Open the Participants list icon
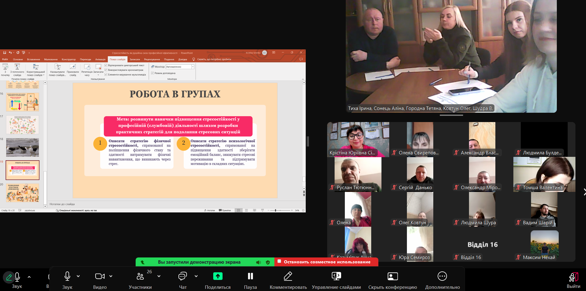586x291 pixels. point(140,276)
